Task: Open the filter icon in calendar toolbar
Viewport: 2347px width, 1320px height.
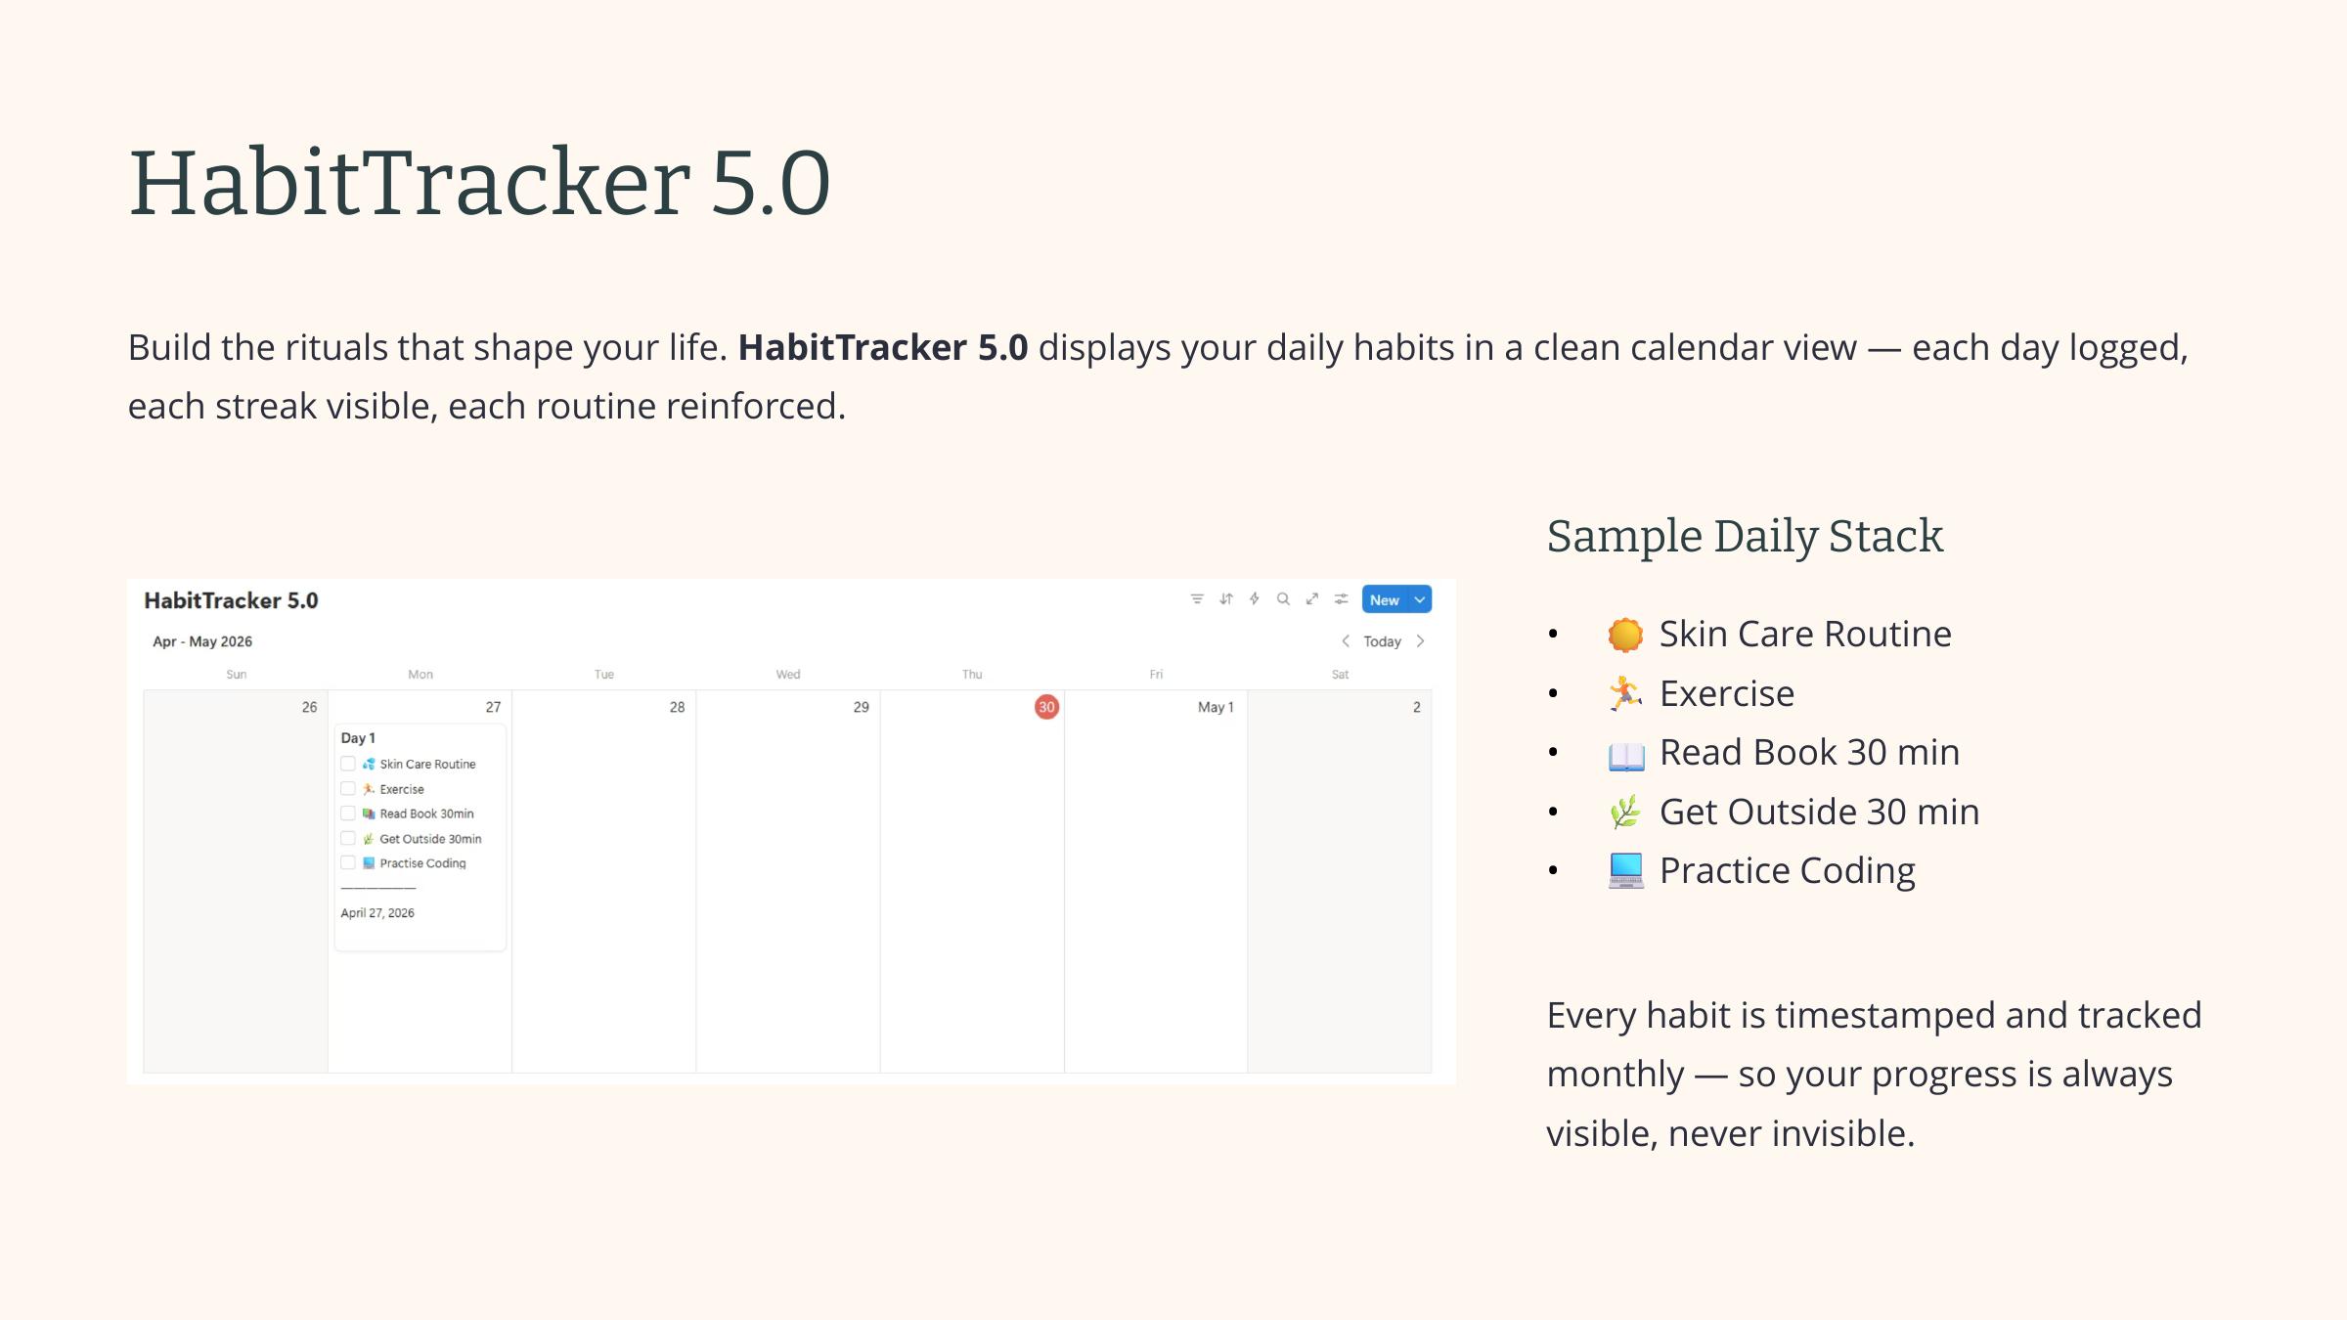Action: (1197, 599)
